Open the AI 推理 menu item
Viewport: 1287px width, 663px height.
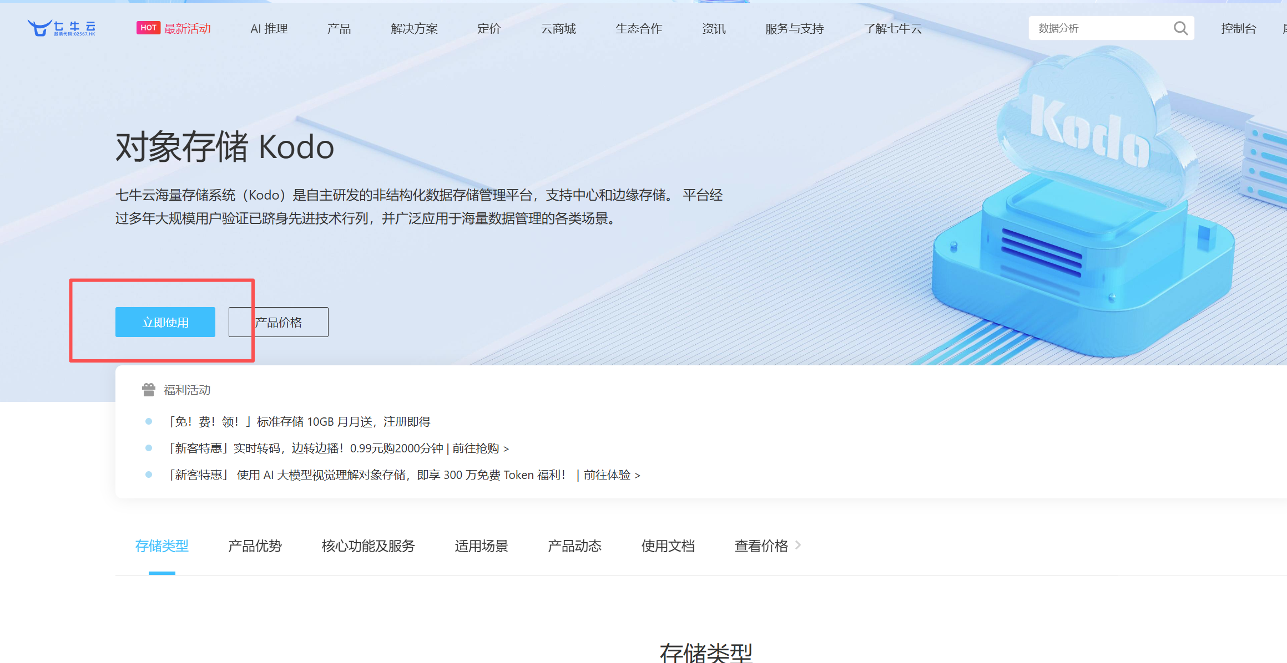(x=269, y=29)
